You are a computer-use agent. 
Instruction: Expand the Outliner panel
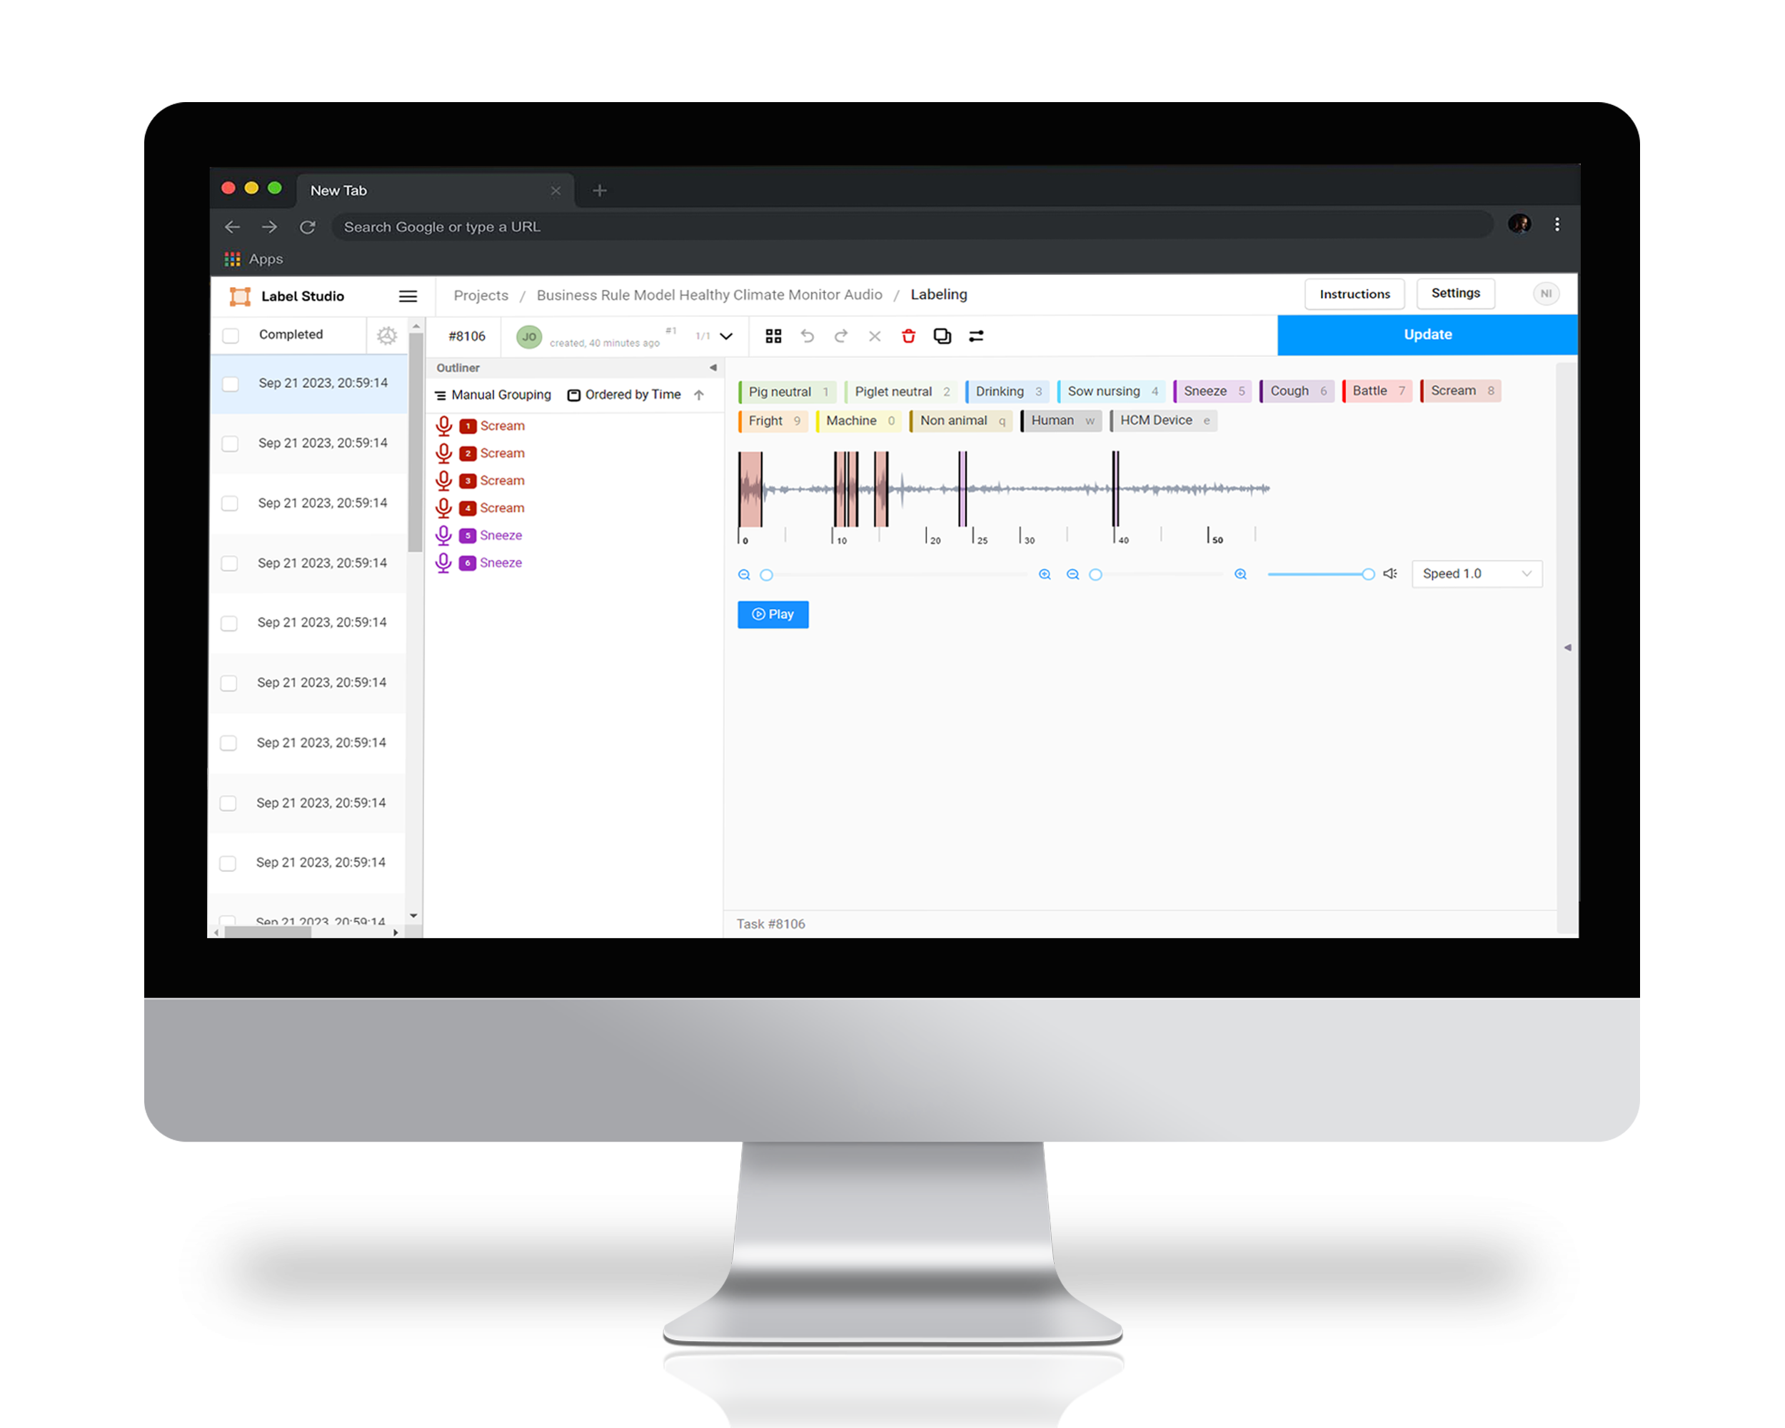click(713, 368)
